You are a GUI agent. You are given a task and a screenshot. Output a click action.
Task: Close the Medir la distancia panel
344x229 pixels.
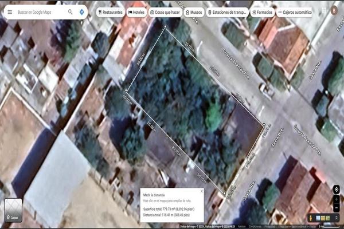[x=201, y=191]
